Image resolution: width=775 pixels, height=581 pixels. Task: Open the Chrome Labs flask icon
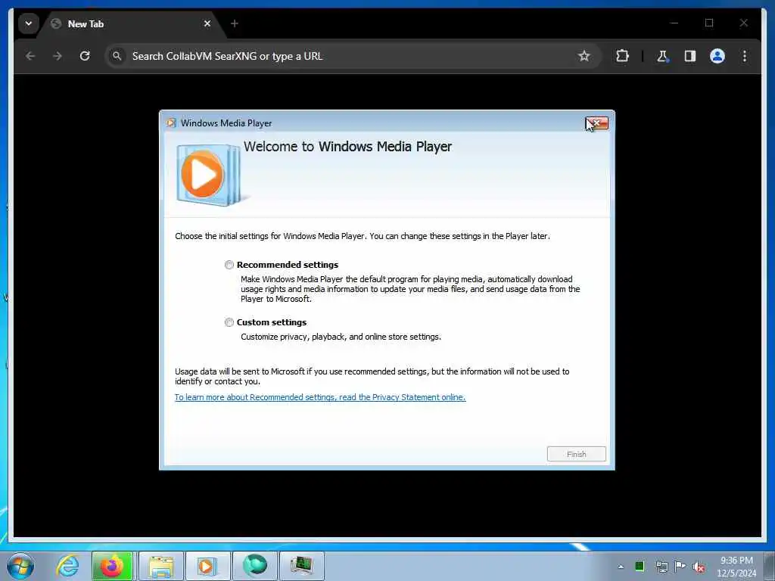[662, 56]
